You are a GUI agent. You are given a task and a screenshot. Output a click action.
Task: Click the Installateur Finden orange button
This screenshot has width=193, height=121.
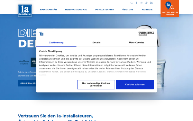170,8
